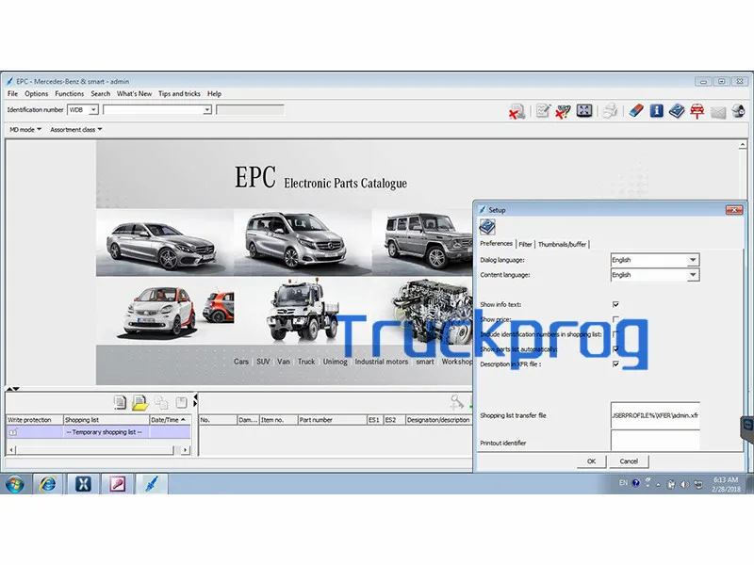Open the Assortment class dropdown
Viewport: 754px width, 565px height.
(76, 130)
